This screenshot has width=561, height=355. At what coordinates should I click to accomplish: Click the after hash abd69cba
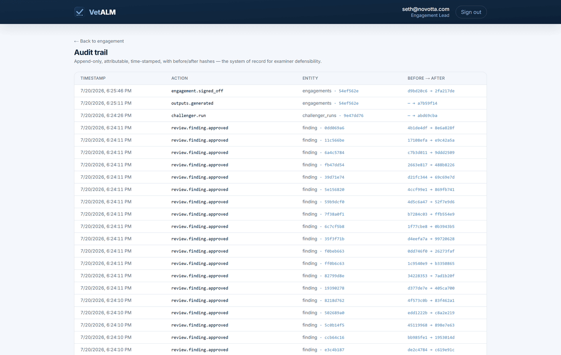click(427, 116)
